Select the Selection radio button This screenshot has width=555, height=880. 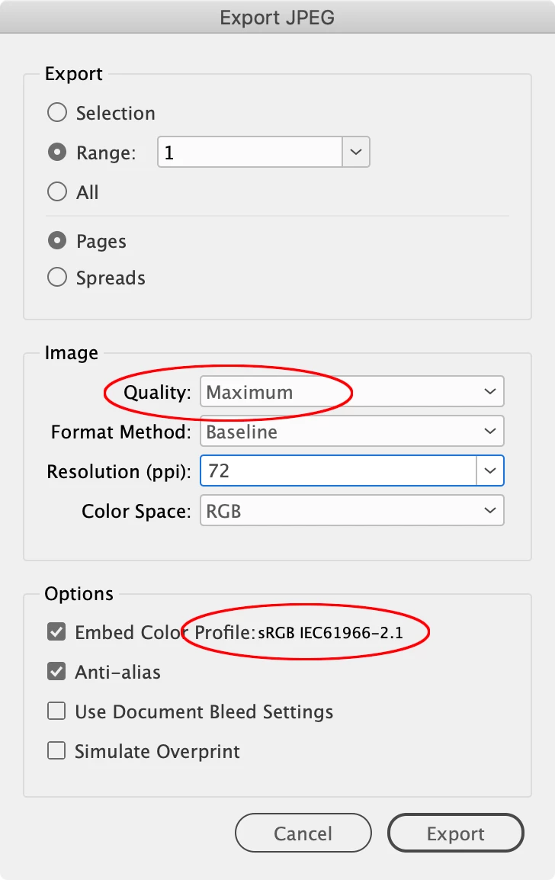click(57, 112)
